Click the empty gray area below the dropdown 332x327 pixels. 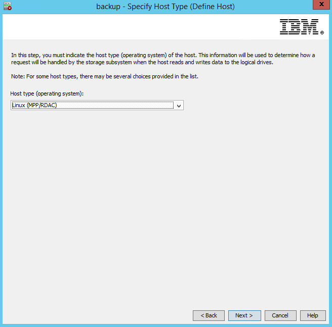click(x=166, y=202)
